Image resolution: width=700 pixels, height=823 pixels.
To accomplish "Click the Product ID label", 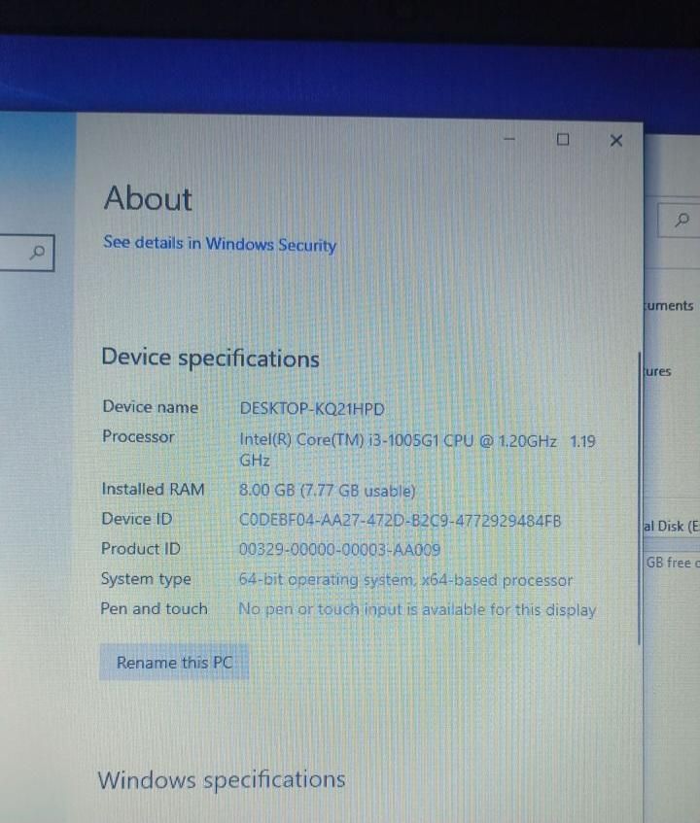I will (140, 549).
